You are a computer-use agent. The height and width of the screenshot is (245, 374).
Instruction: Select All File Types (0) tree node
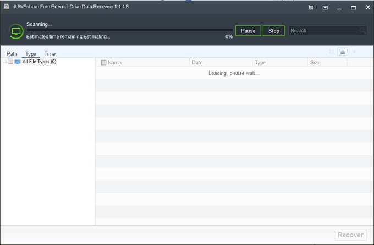[39, 62]
